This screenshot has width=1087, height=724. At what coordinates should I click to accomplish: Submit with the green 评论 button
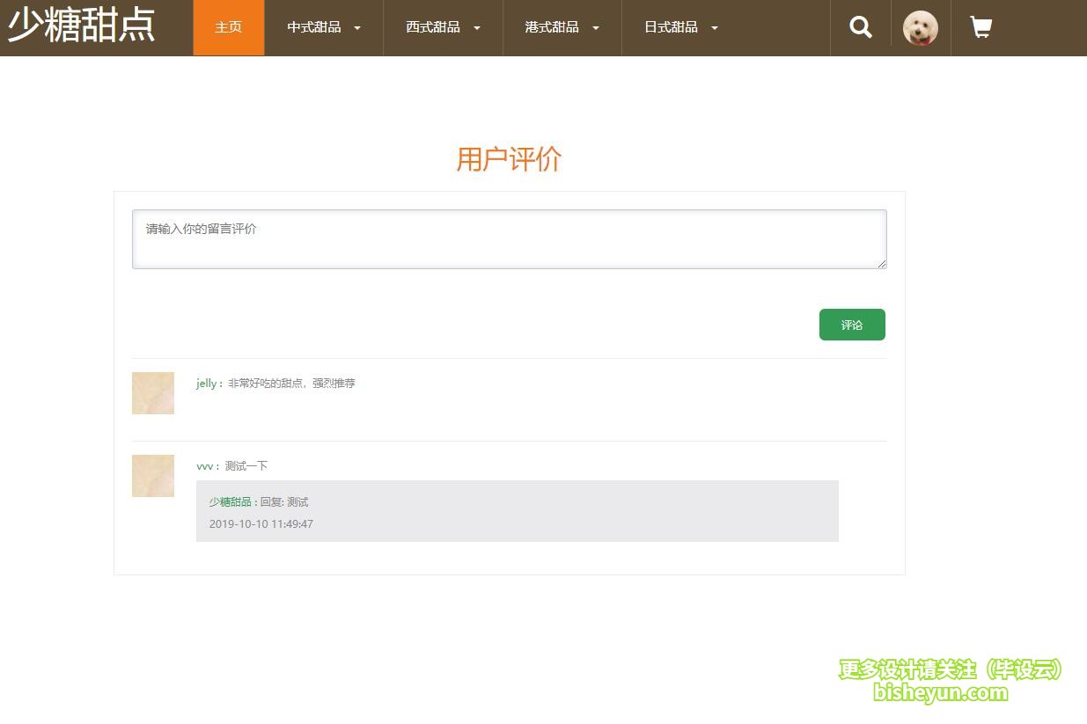(x=852, y=325)
